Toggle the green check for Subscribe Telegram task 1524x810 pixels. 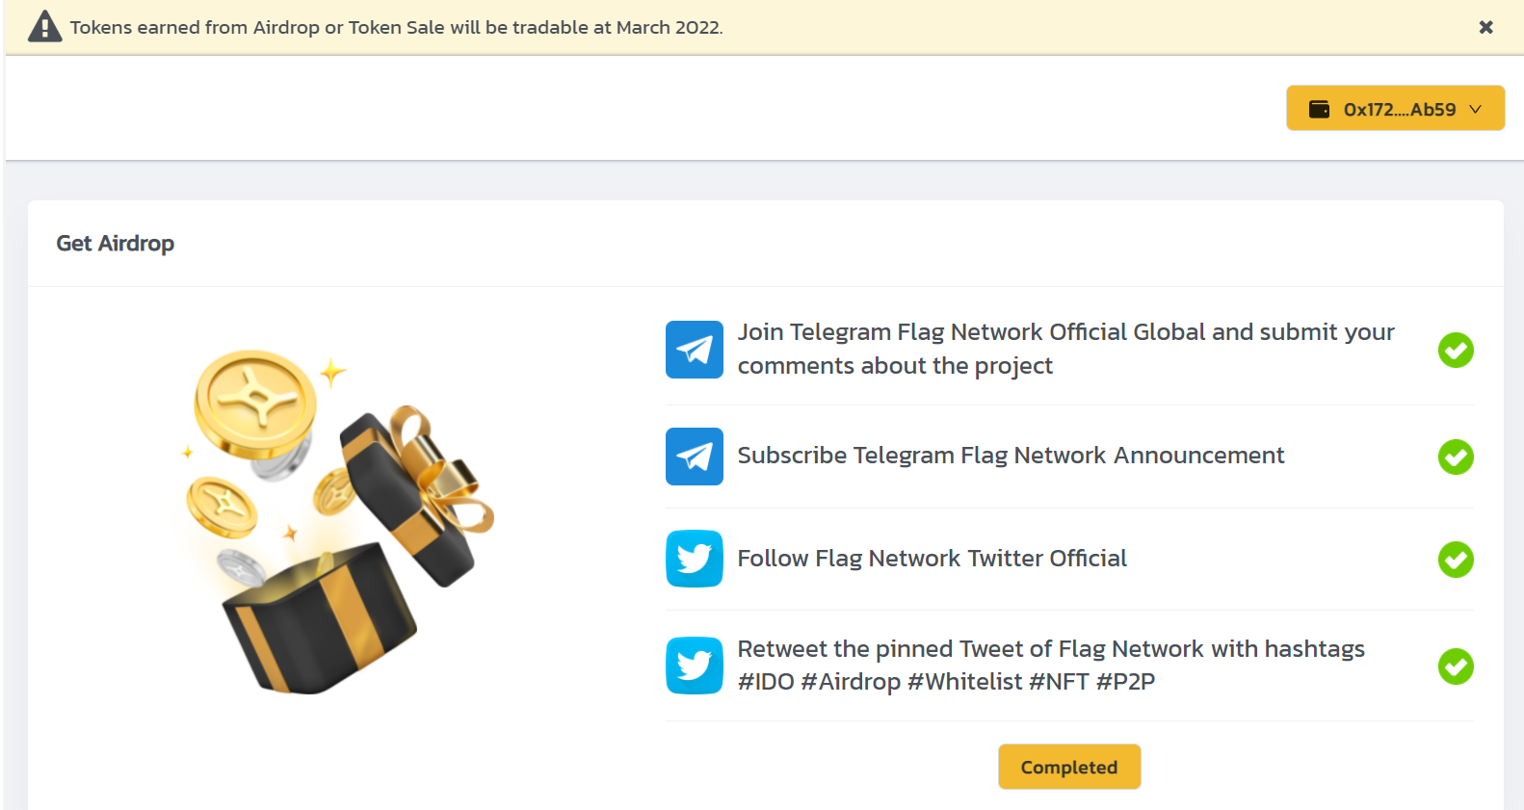tap(1456, 457)
